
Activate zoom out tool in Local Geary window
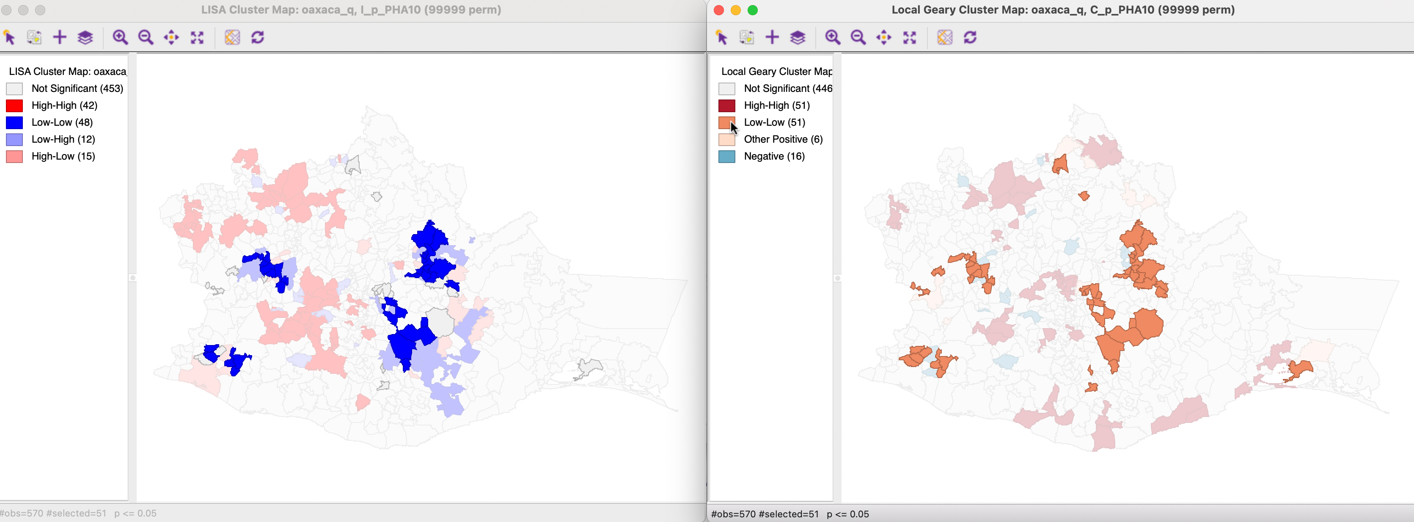[x=858, y=37]
